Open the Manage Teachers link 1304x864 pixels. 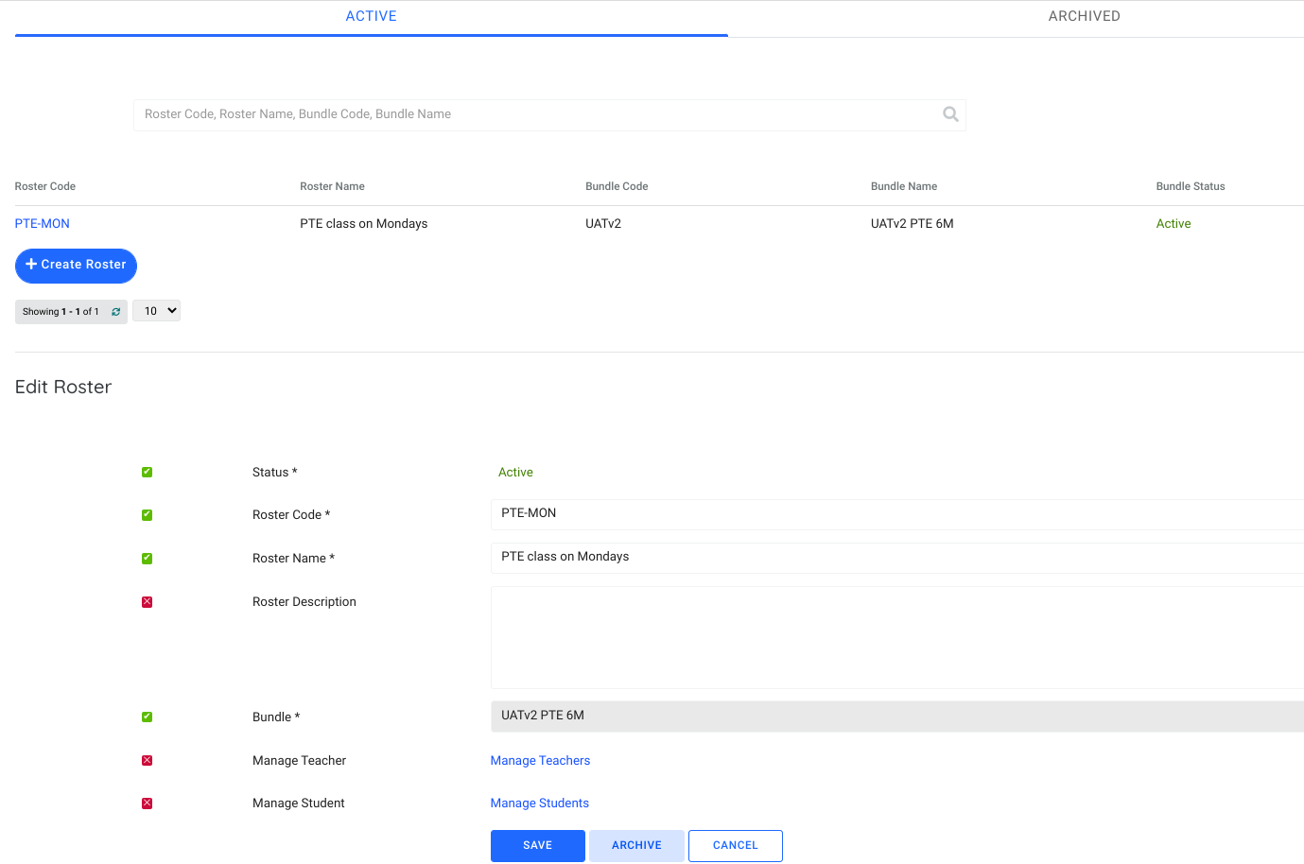click(540, 761)
